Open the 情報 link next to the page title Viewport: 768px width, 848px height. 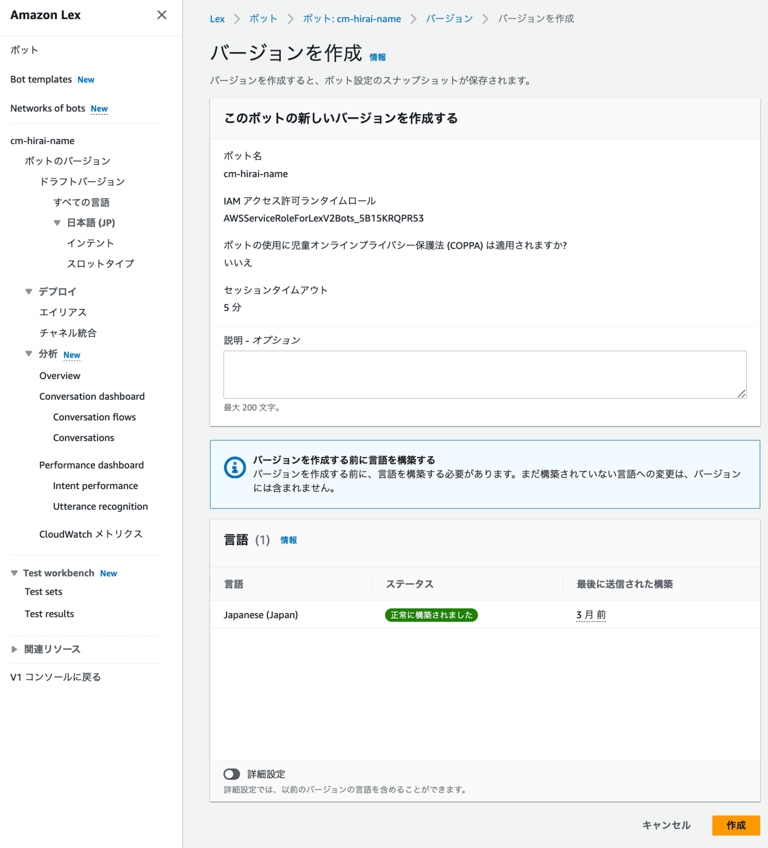pyautogui.click(x=377, y=57)
